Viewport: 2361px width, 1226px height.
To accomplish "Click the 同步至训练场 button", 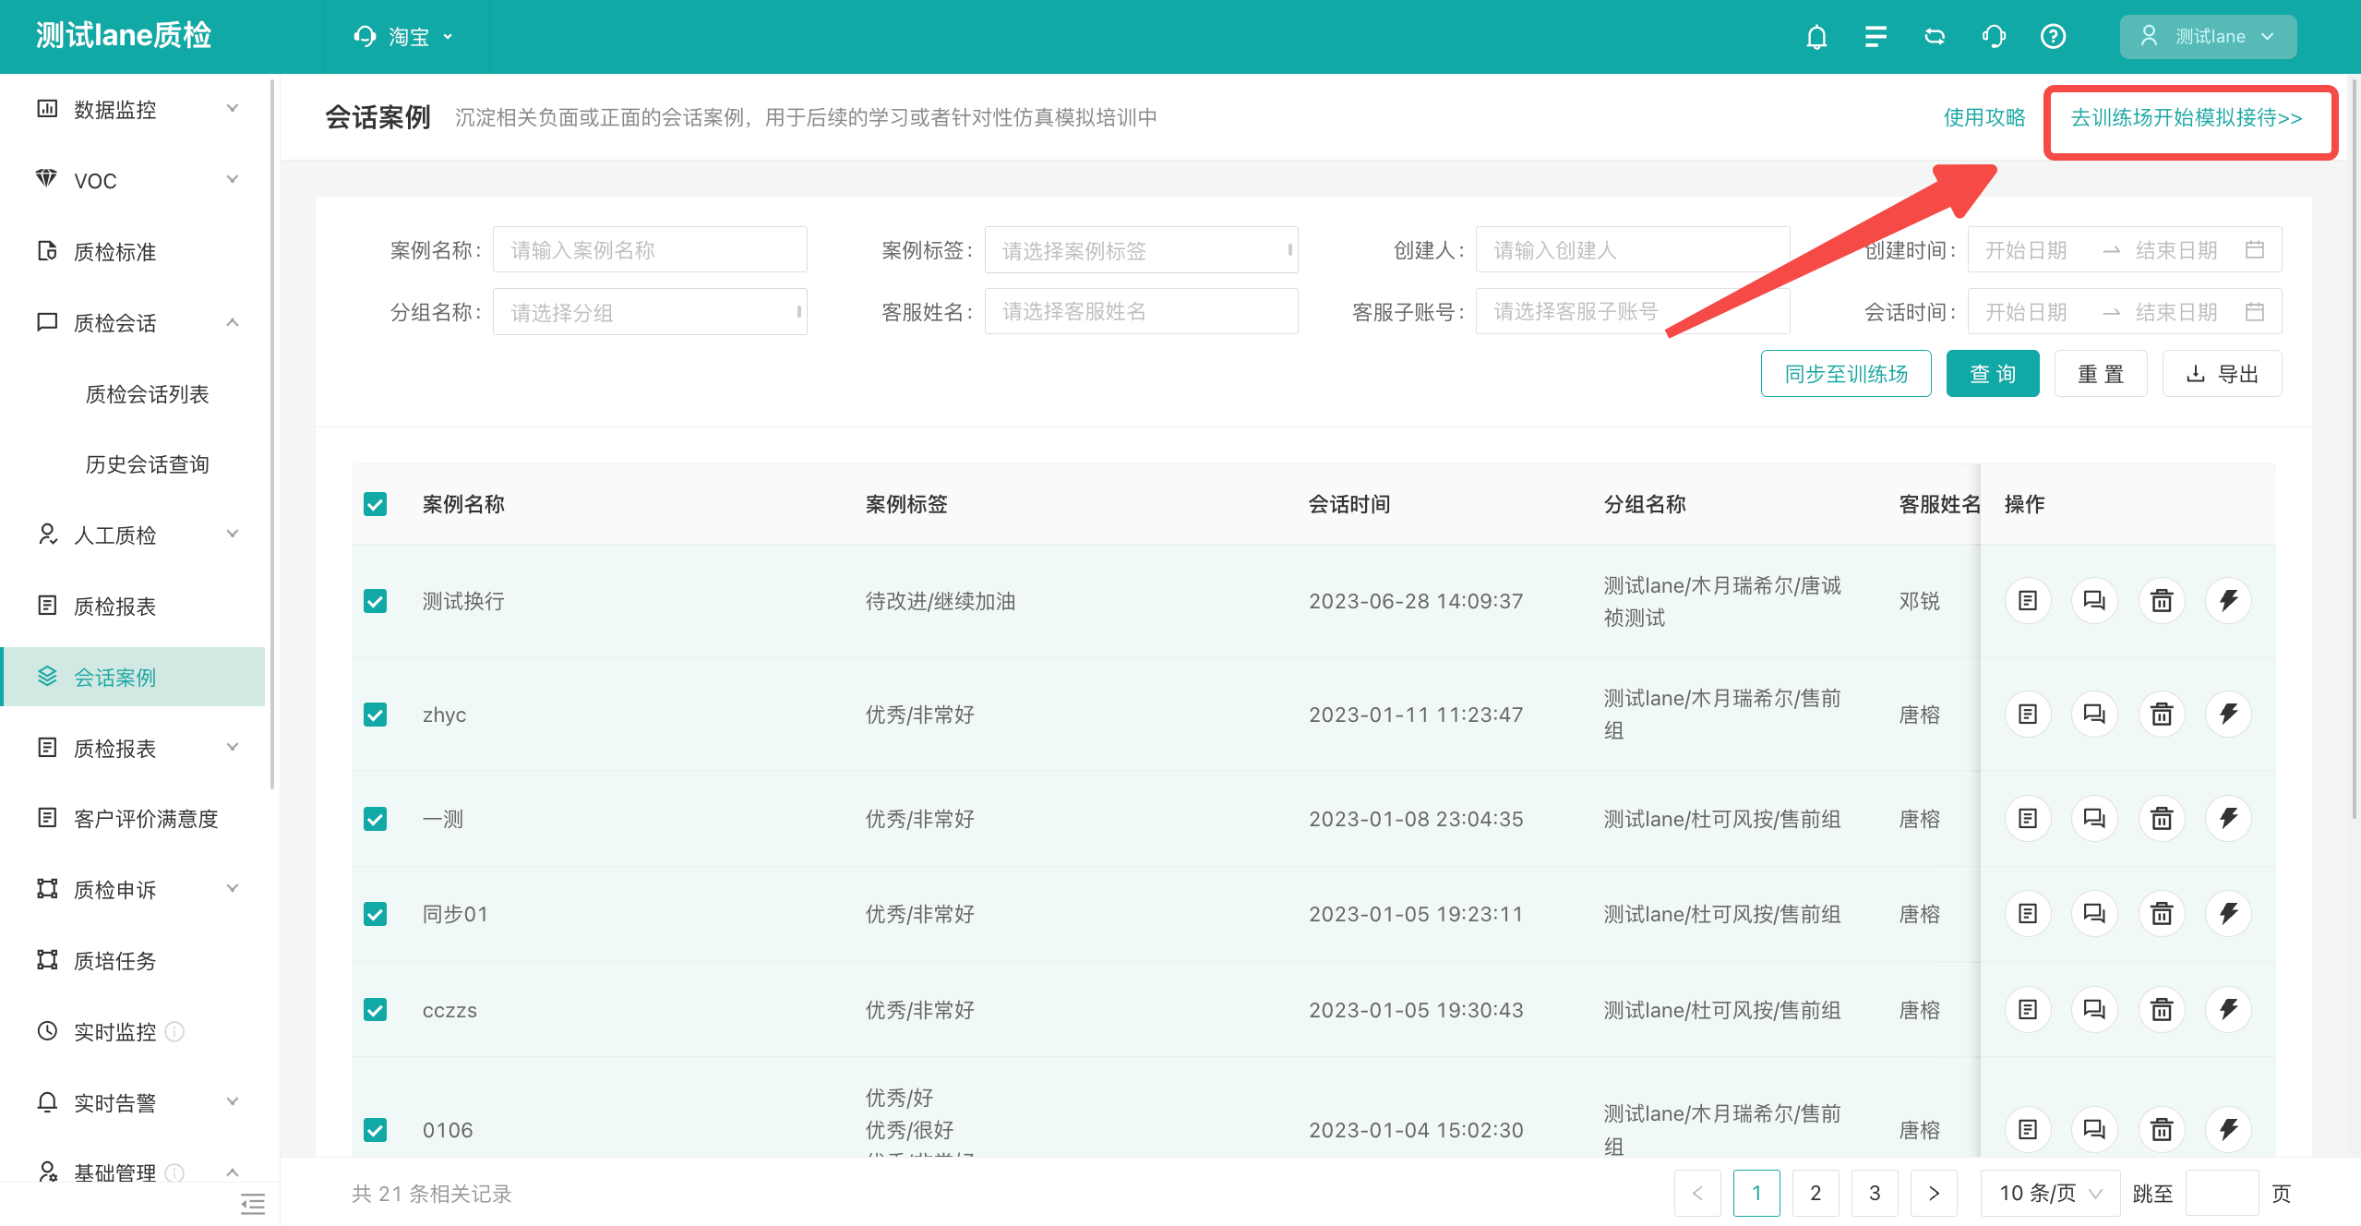I will (1846, 374).
